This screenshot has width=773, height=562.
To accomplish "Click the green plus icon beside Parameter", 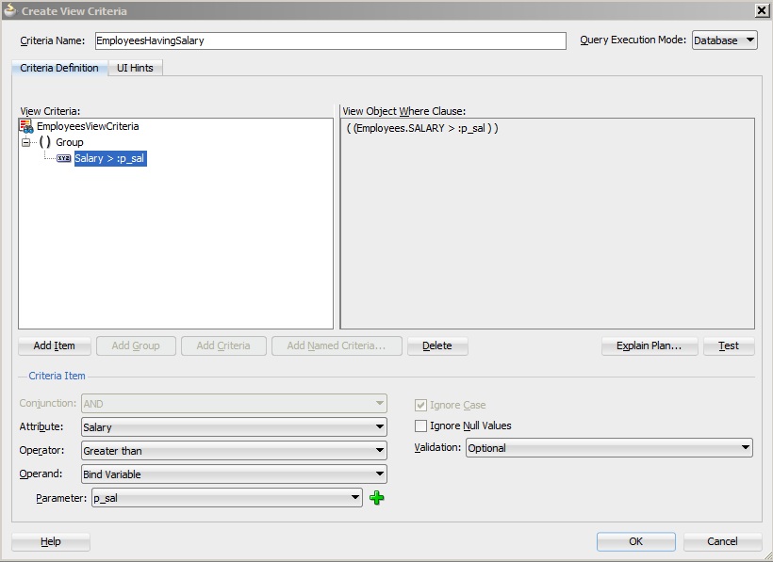I will [x=376, y=497].
